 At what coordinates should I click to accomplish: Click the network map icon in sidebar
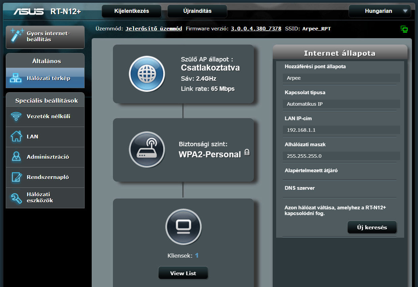tap(16, 78)
